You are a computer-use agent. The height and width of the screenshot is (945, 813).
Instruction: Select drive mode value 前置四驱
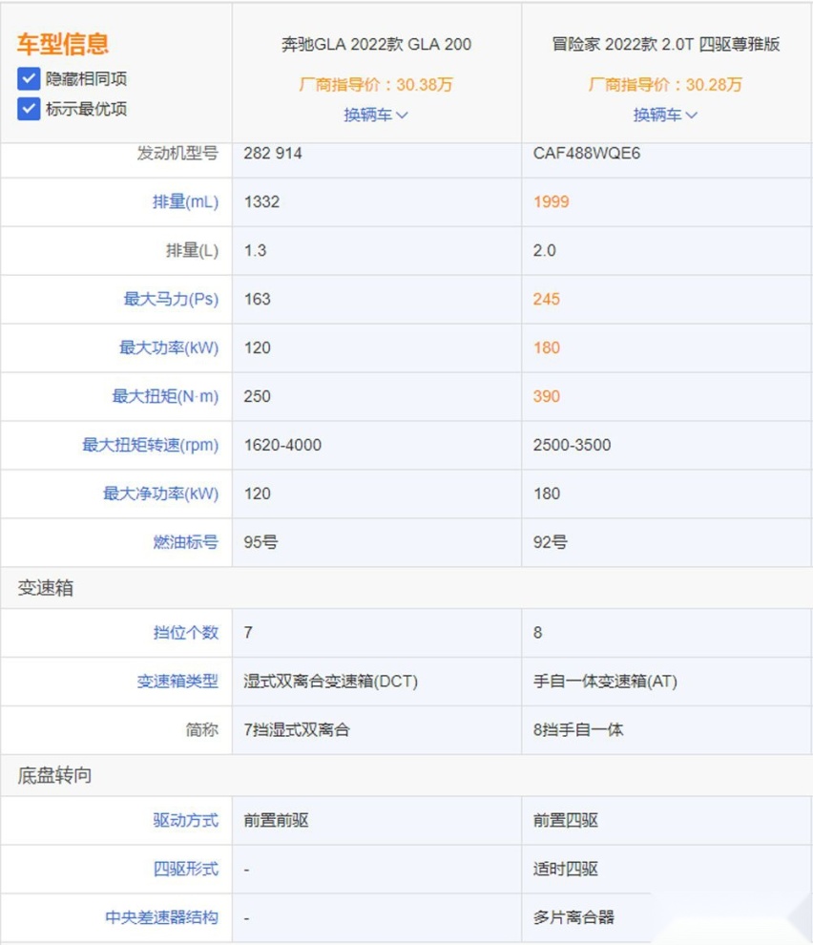565,820
